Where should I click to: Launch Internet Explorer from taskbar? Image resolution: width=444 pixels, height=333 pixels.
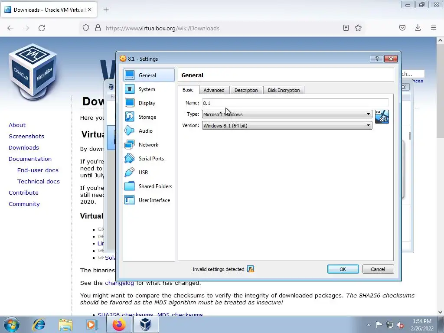pos(39,324)
